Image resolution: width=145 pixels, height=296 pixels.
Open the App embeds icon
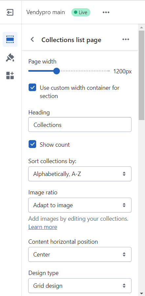10,76
